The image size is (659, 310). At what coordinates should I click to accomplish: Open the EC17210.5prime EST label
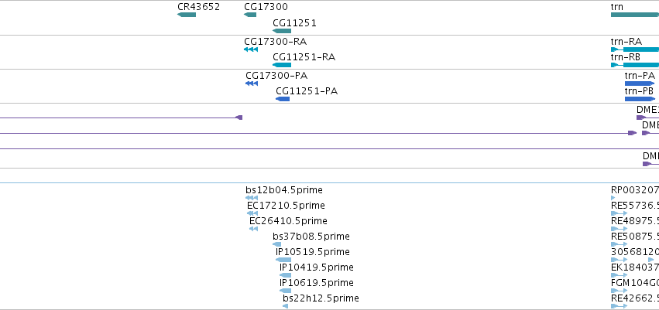[286, 206]
